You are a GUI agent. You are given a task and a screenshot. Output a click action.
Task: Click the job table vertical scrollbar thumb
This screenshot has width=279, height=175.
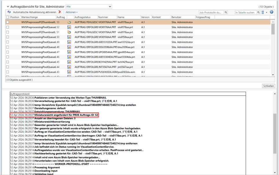pyautogui.click(x=273, y=28)
